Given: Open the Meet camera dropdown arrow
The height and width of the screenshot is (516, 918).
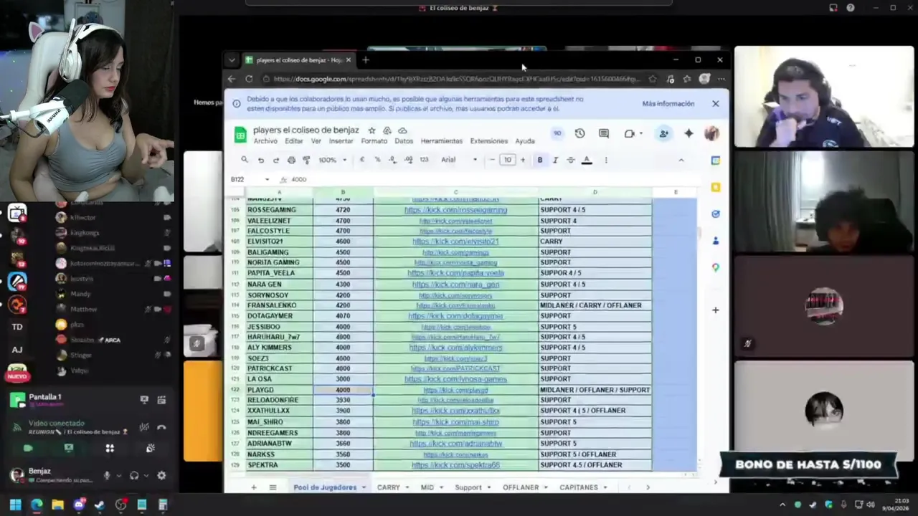Looking at the screenshot, I should [x=640, y=133].
